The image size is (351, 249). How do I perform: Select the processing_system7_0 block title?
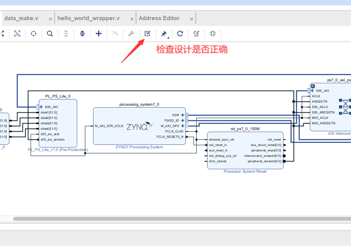pyautogui.click(x=139, y=105)
